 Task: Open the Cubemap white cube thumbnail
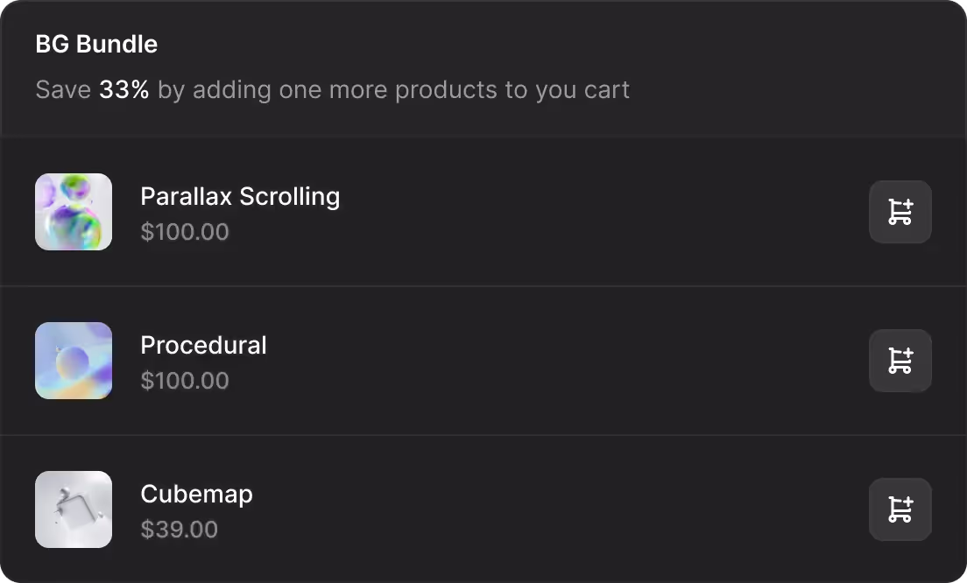[x=74, y=509]
